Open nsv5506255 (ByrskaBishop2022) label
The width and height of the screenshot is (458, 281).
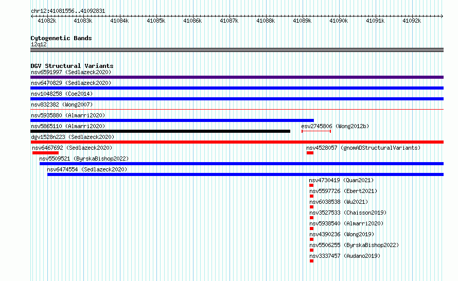point(355,245)
